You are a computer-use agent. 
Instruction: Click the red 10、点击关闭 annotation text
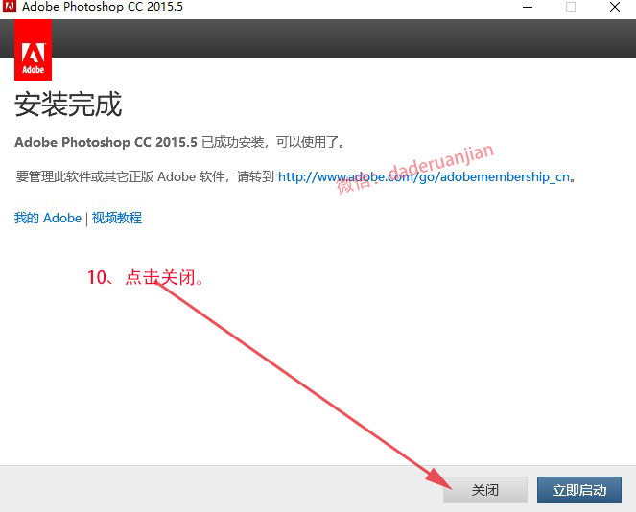coord(146,278)
